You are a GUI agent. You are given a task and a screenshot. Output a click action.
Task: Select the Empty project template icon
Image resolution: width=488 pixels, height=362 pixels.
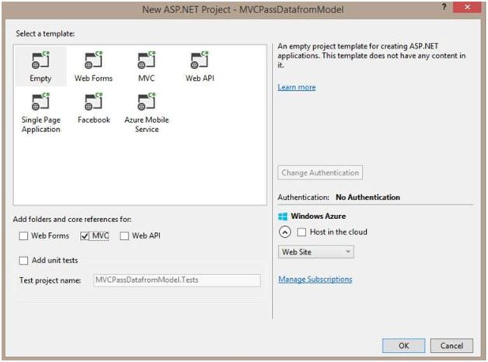click(x=40, y=61)
